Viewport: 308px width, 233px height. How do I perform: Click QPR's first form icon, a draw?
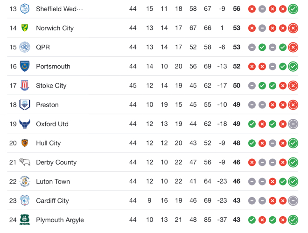tap(252, 47)
